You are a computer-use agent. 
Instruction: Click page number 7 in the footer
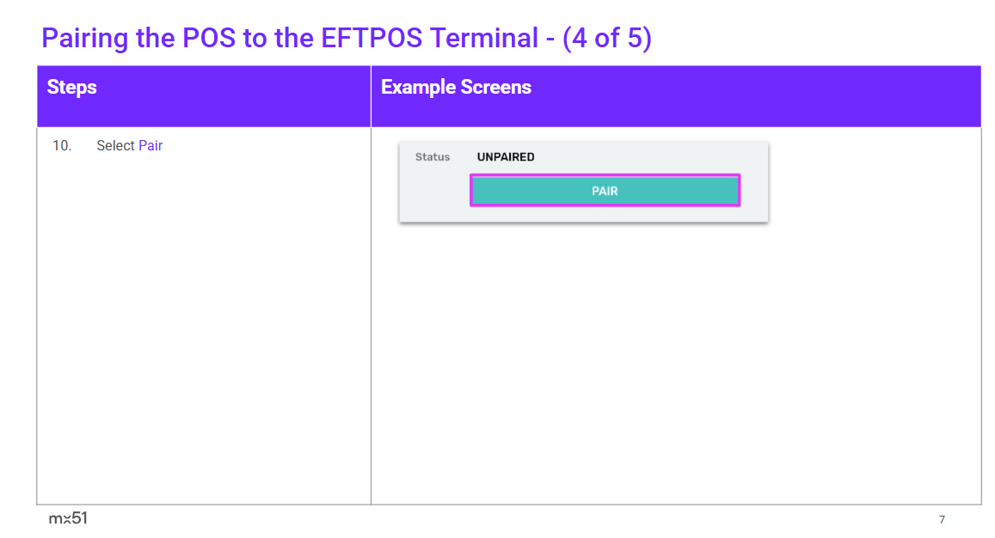[x=942, y=520]
